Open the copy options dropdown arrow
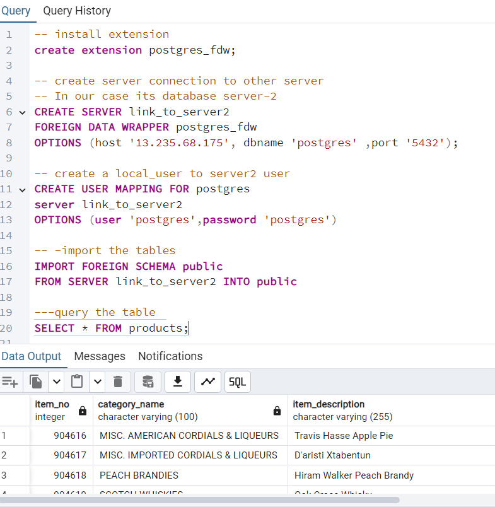The image size is (495, 507). coord(56,382)
